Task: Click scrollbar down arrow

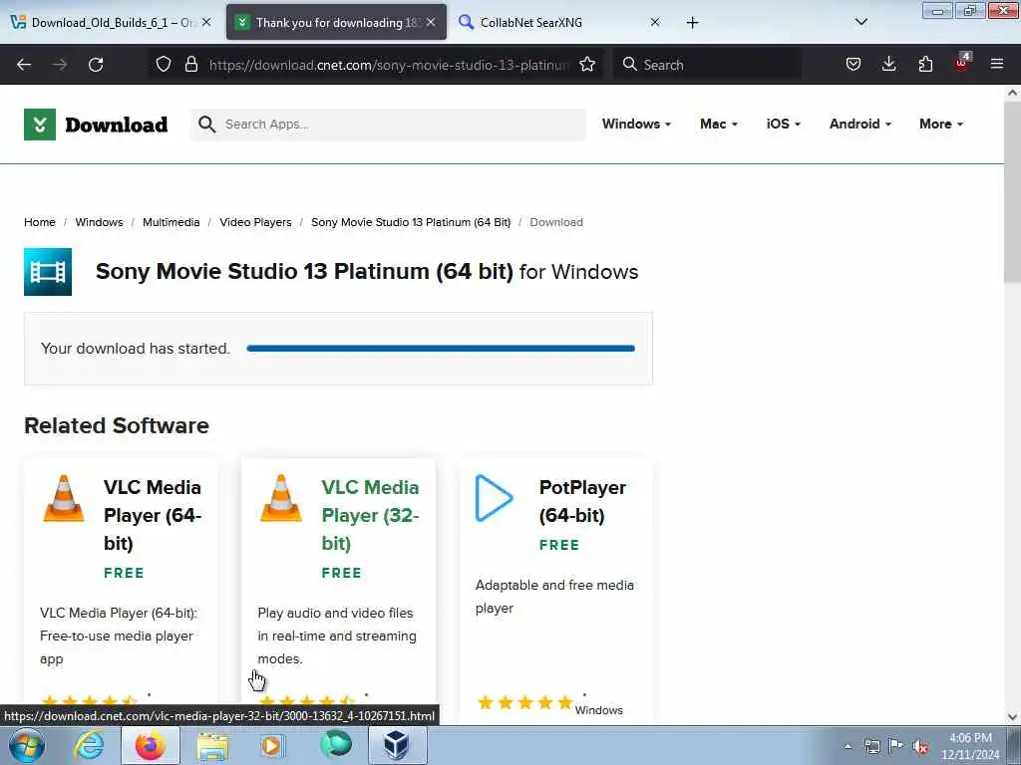Action: pyautogui.click(x=1012, y=717)
